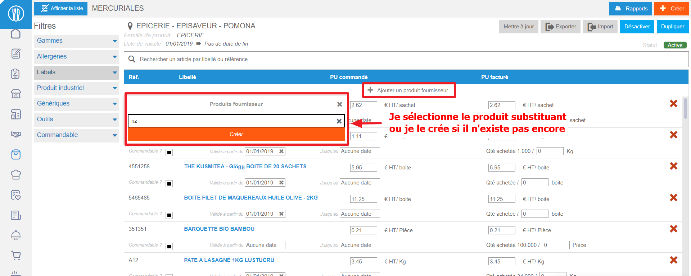Image resolution: width=691 pixels, height=276 pixels.
Task: Edit PU facturé 11.25 for MAQUEREAUX
Action: (x=502, y=199)
